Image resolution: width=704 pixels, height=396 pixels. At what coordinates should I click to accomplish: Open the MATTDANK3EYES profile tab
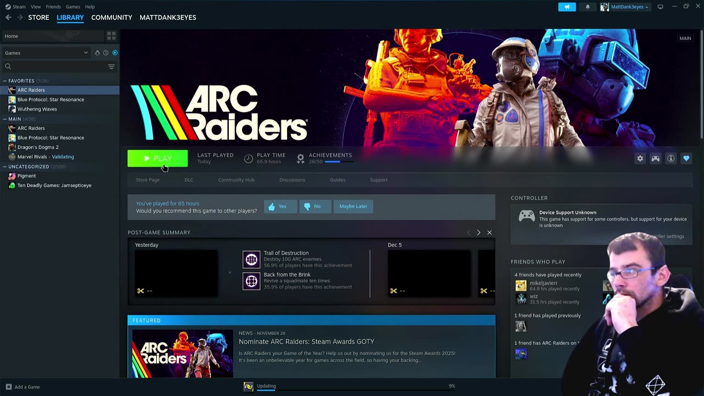168,18
